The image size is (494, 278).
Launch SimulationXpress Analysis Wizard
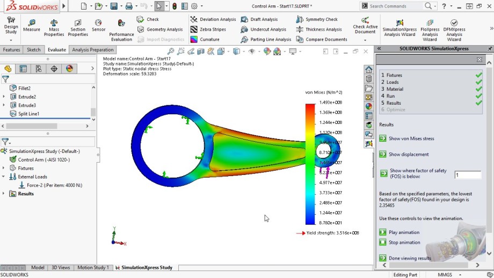[399, 28]
